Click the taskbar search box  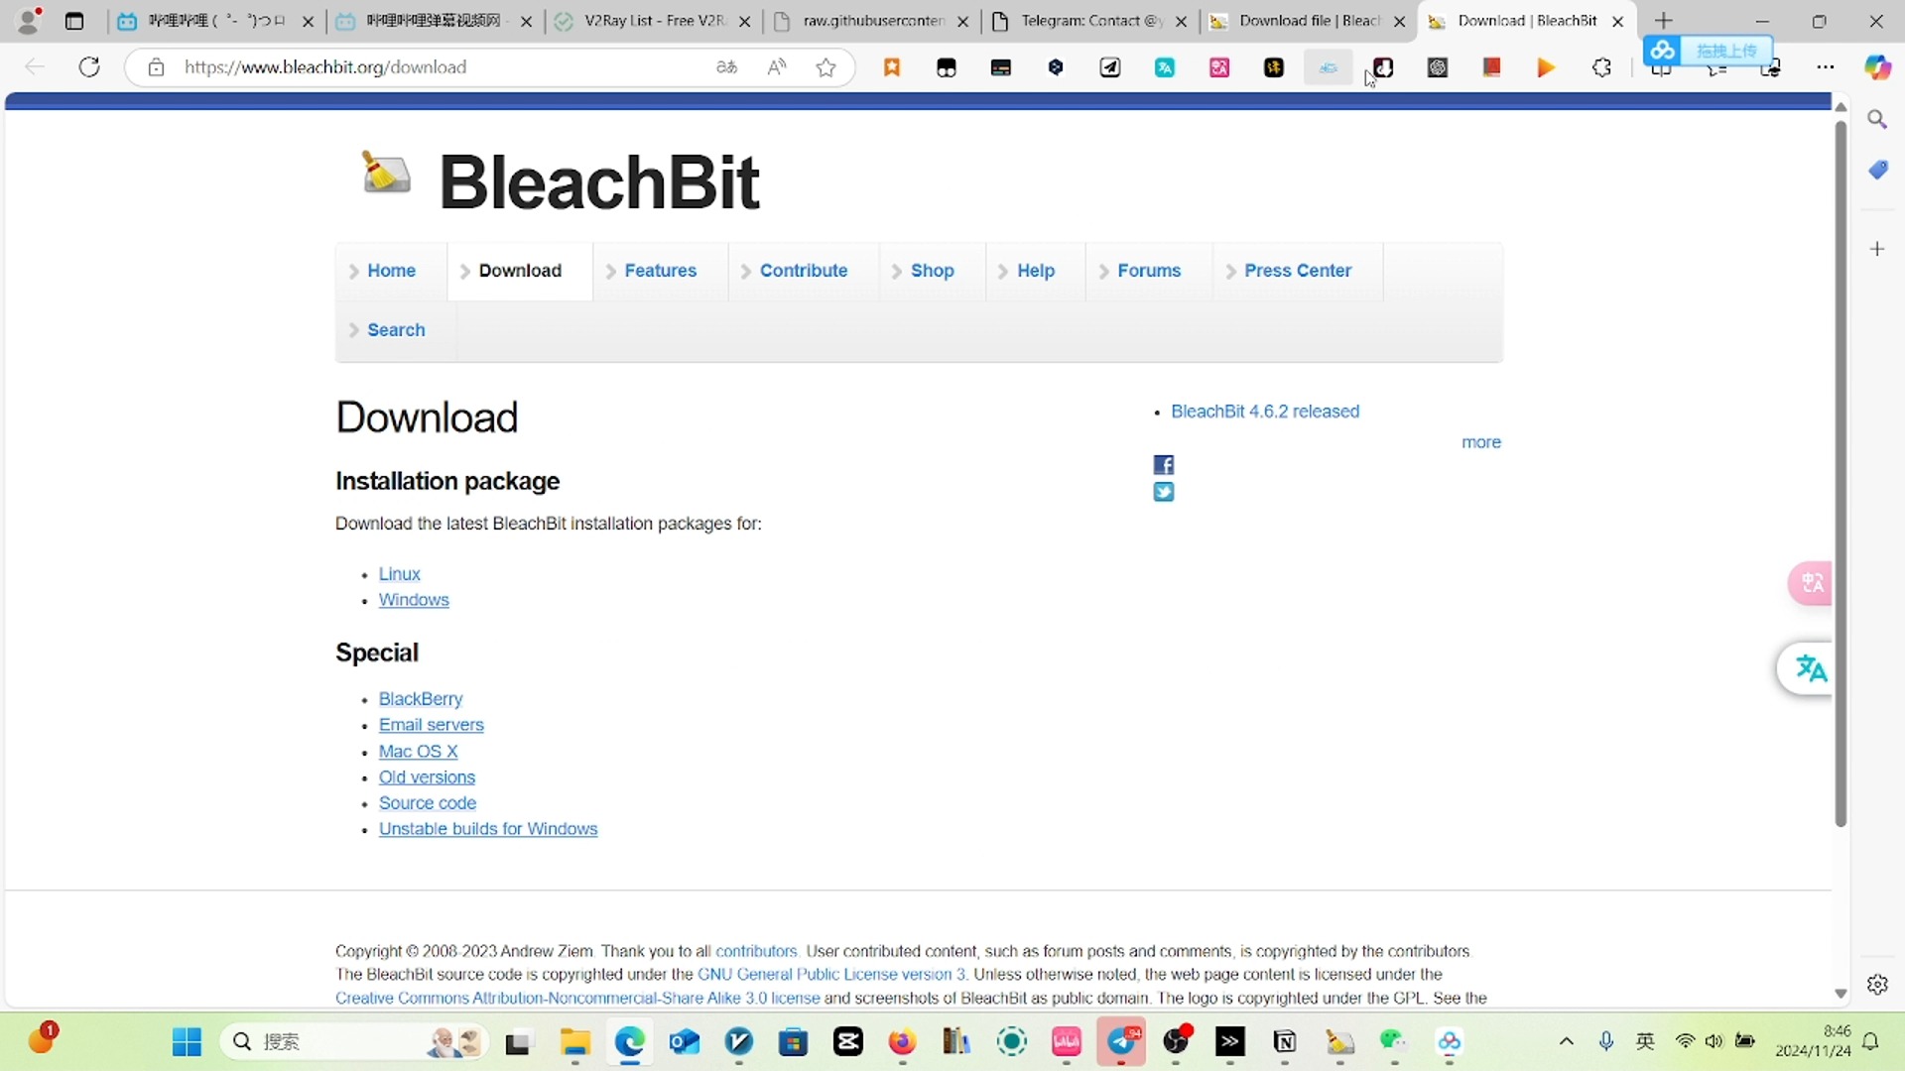[x=353, y=1042]
